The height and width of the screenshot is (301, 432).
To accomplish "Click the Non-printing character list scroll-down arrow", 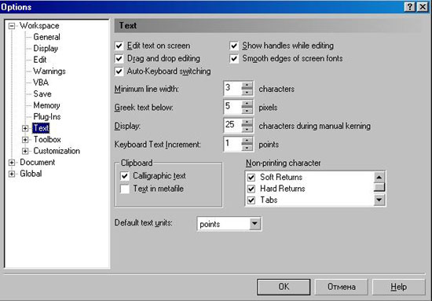I will (x=379, y=200).
